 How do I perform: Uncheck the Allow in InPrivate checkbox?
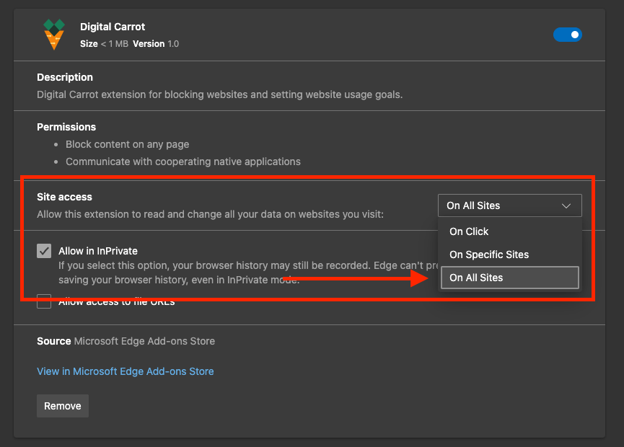coord(45,251)
